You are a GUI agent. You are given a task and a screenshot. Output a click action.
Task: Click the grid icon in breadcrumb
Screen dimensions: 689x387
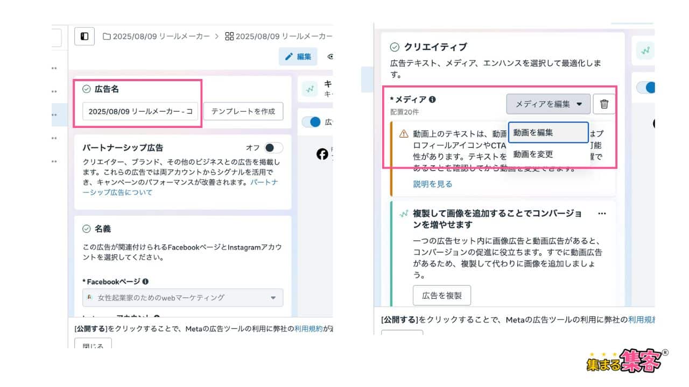point(229,37)
